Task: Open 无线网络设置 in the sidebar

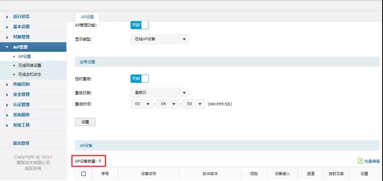Action: click(x=29, y=65)
